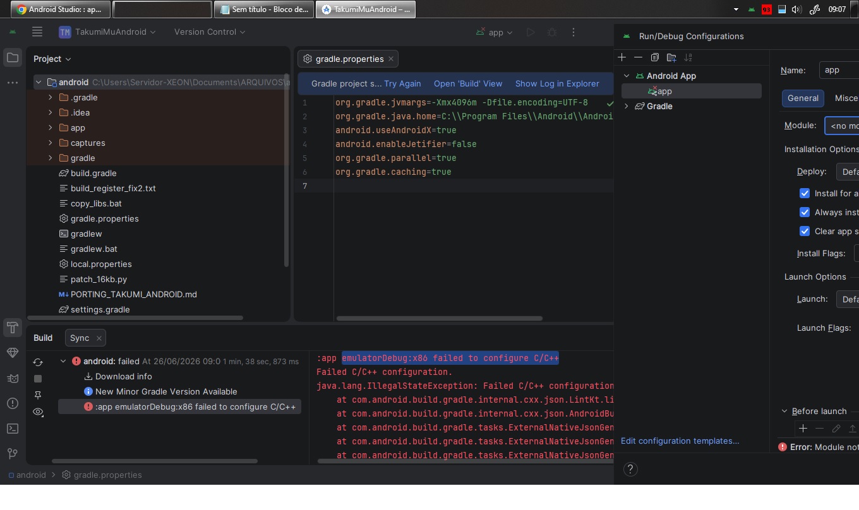
Task: Select New Minor Gradle Version Available row
Action: click(166, 392)
